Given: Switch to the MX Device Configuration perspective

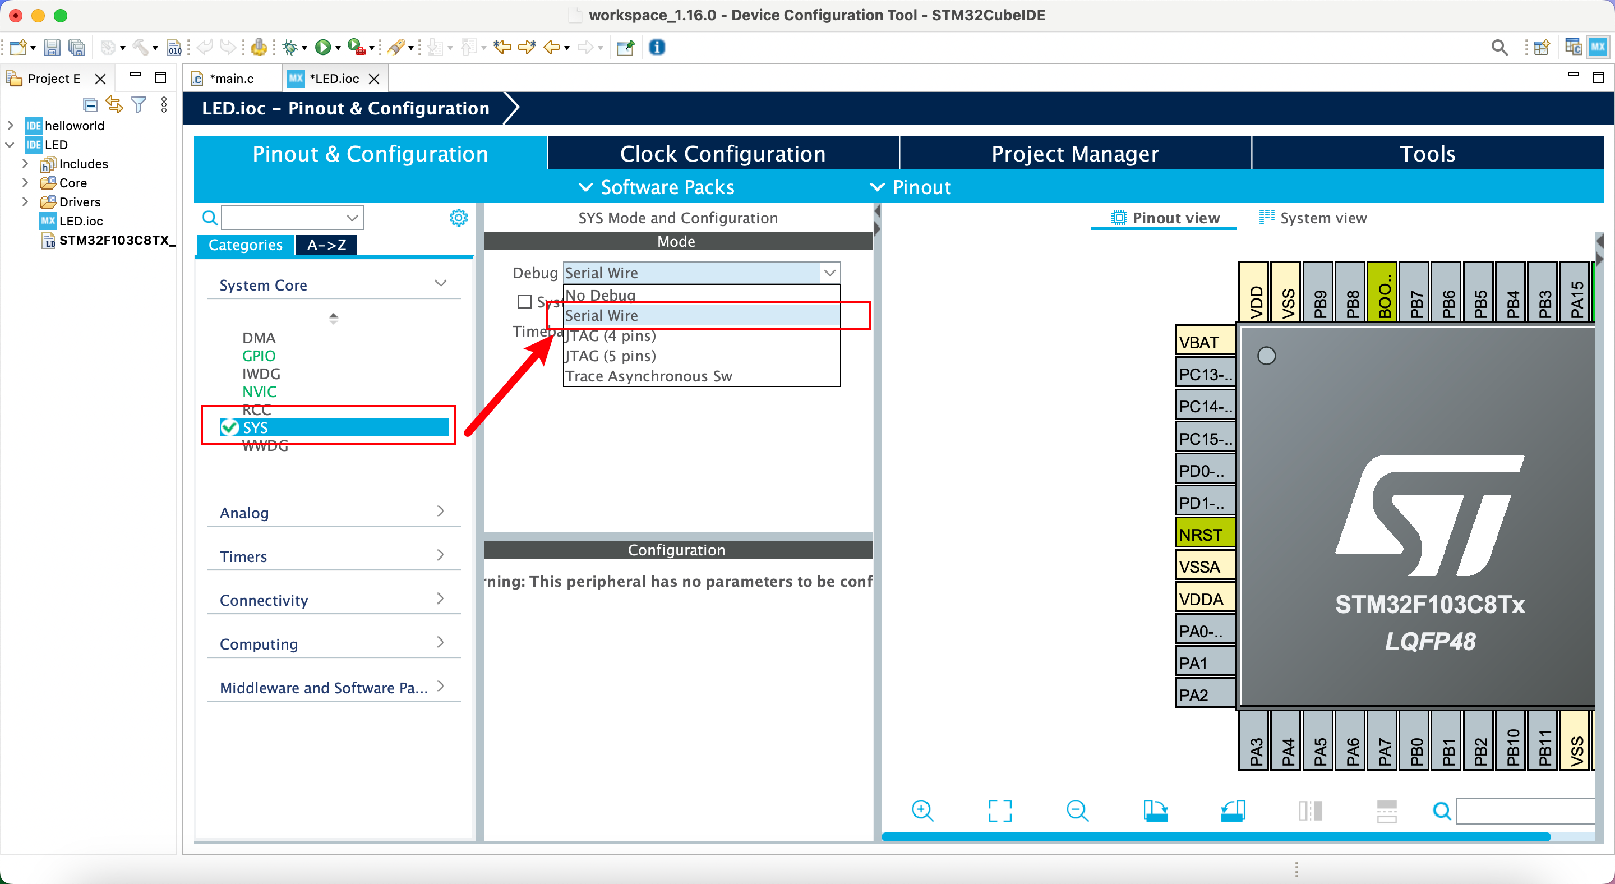Looking at the screenshot, I should [x=1598, y=47].
